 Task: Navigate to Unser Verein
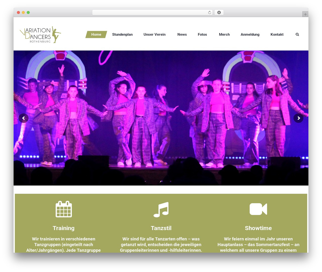click(154, 34)
